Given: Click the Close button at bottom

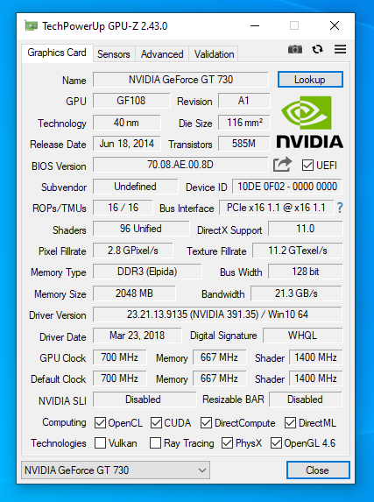Looking at the screenshot, I should click(317, 470).
